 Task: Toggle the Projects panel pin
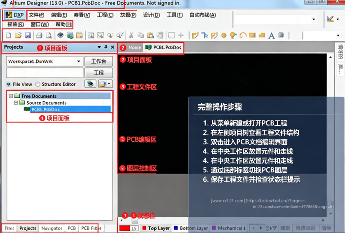[106, 47]
